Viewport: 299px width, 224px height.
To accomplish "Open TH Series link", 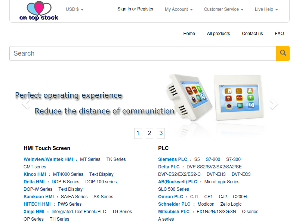I will (x=59, y=219).
